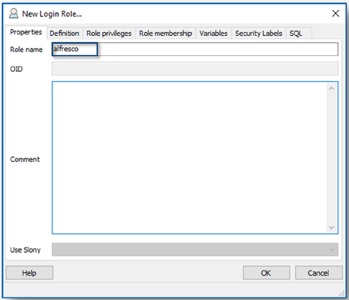Switch to the Security Labels tab
349x300 pixels.
click(x=258, y=34)
